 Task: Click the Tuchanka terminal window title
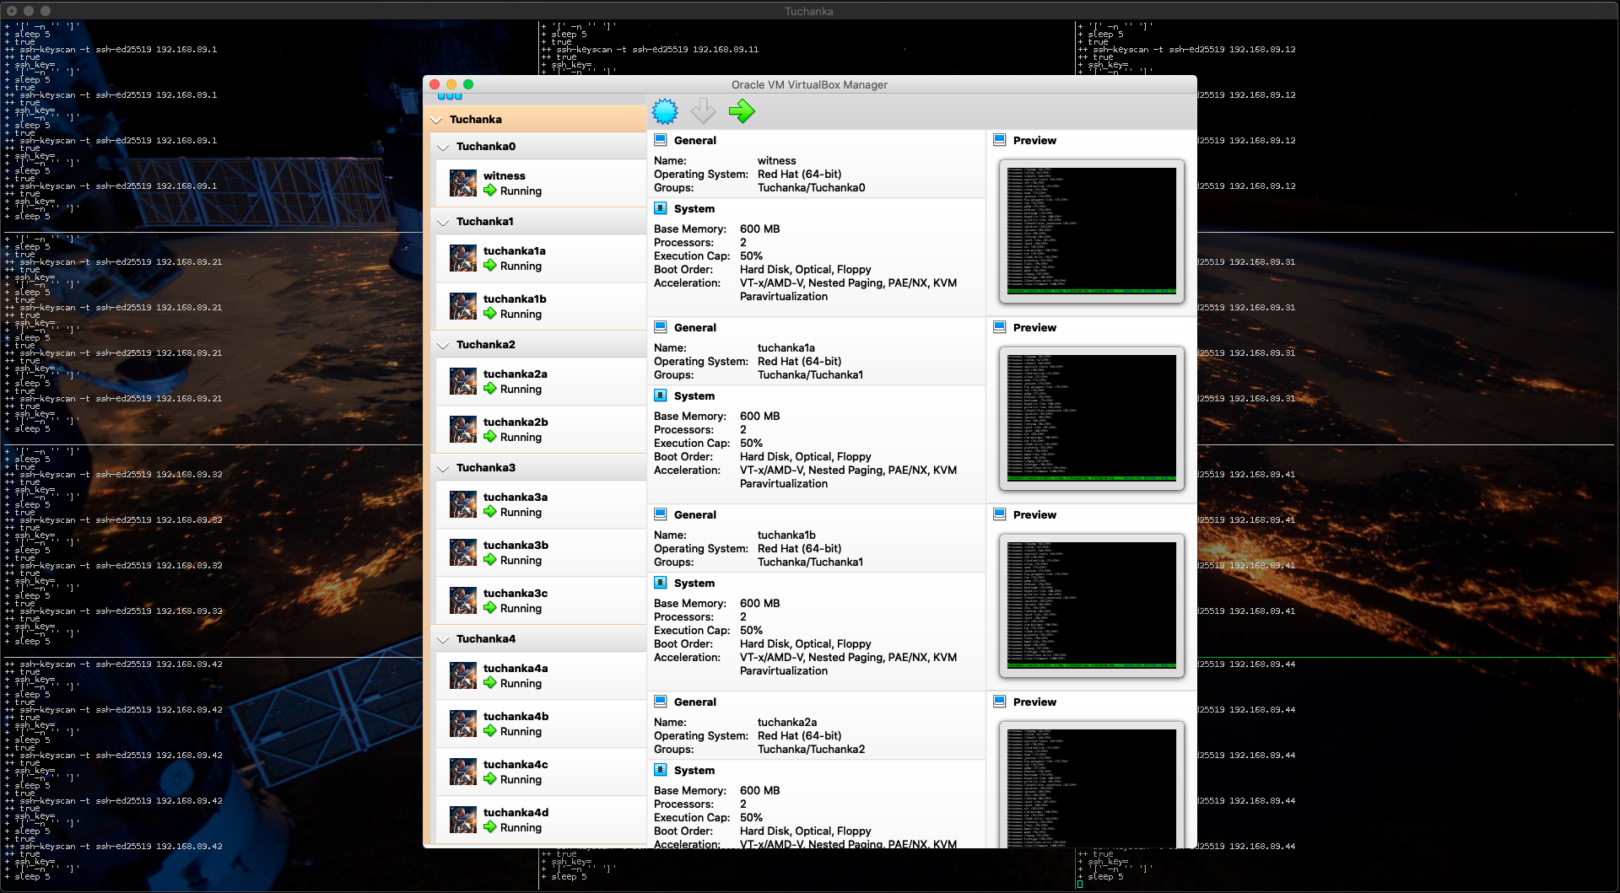[x=809, y=11]
